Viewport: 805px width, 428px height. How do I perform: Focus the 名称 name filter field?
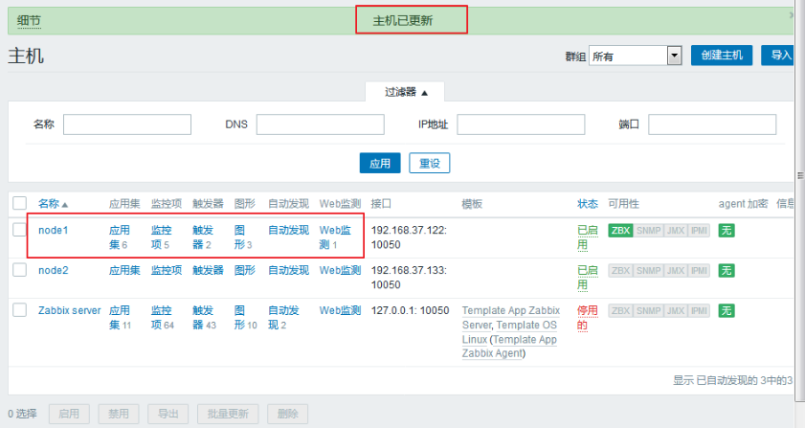[127, 124]
